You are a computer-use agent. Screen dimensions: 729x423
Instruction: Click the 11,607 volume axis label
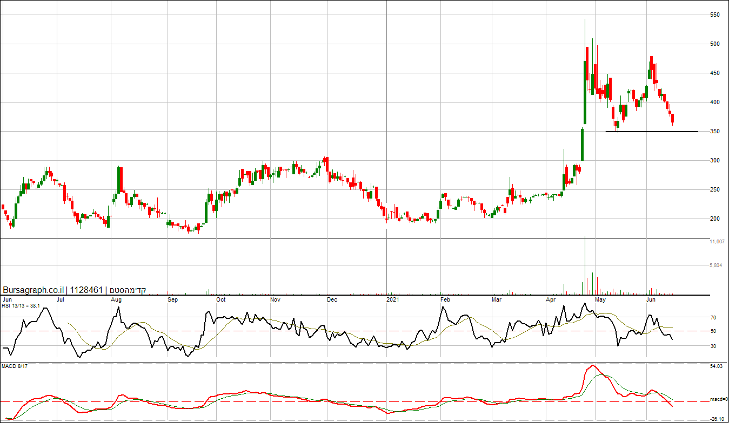[717, 242]
